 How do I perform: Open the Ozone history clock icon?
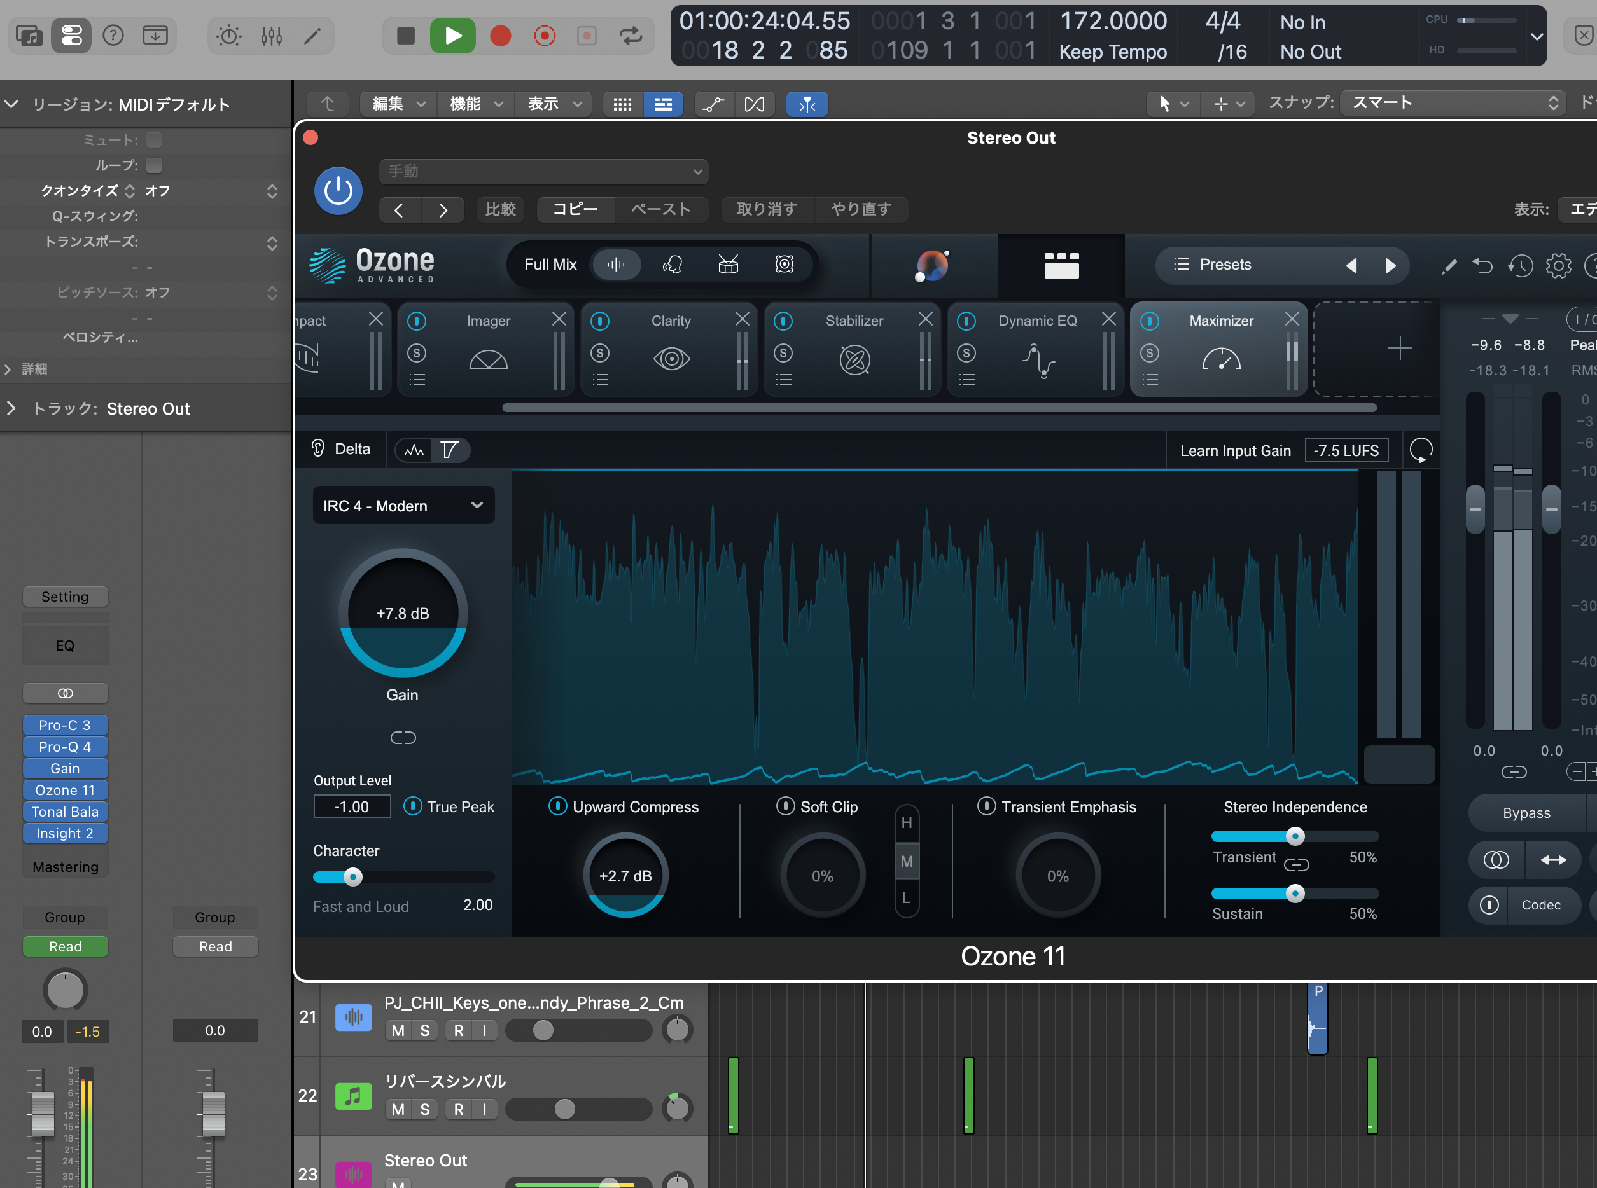[1520, 265]
